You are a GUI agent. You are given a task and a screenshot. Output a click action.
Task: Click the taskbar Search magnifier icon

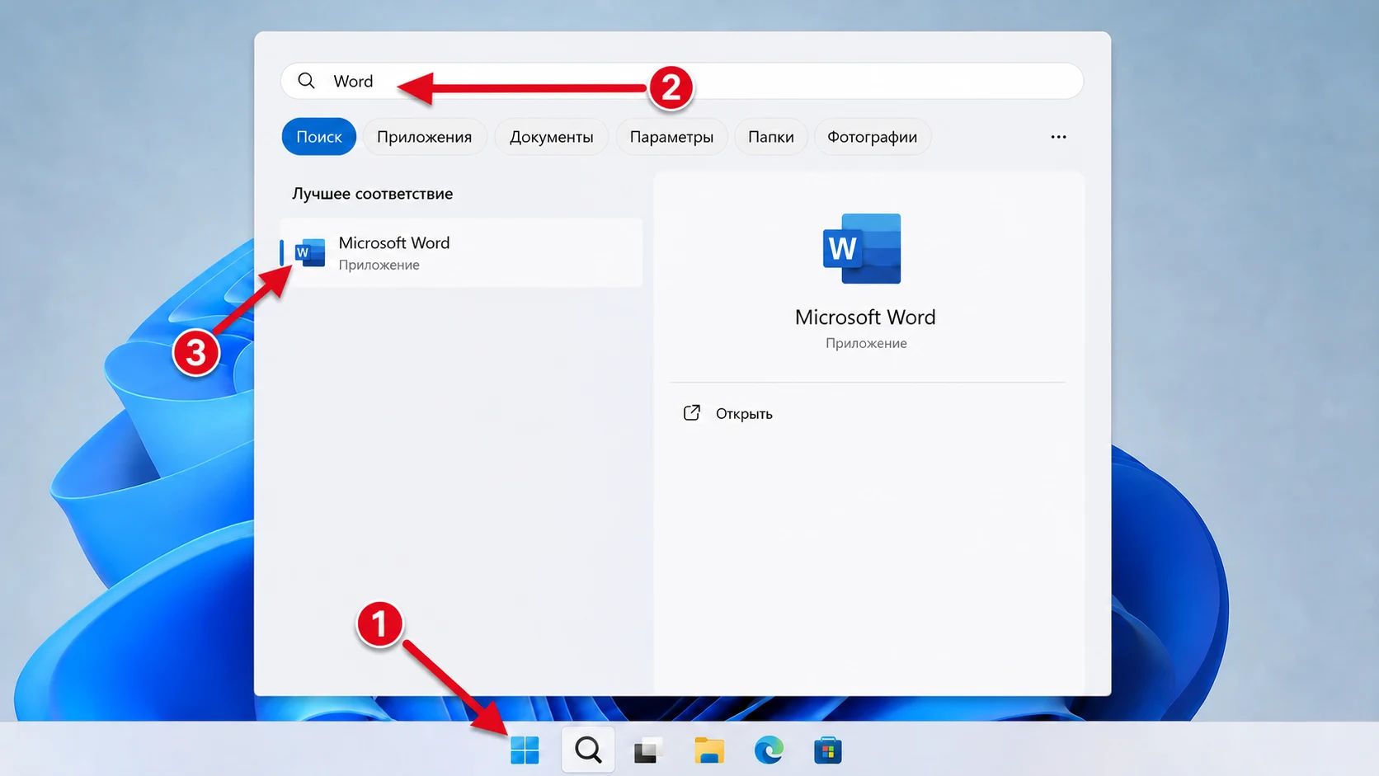click(x=588, y=750)
